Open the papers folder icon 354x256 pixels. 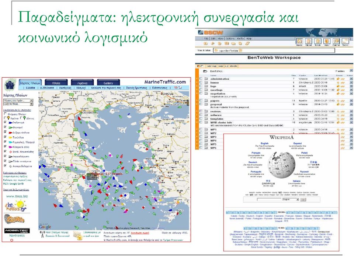[x=206, y=101]
